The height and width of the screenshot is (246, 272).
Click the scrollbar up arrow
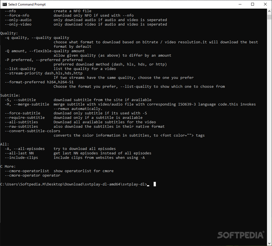pyautogui.click(x=269, y=11)
